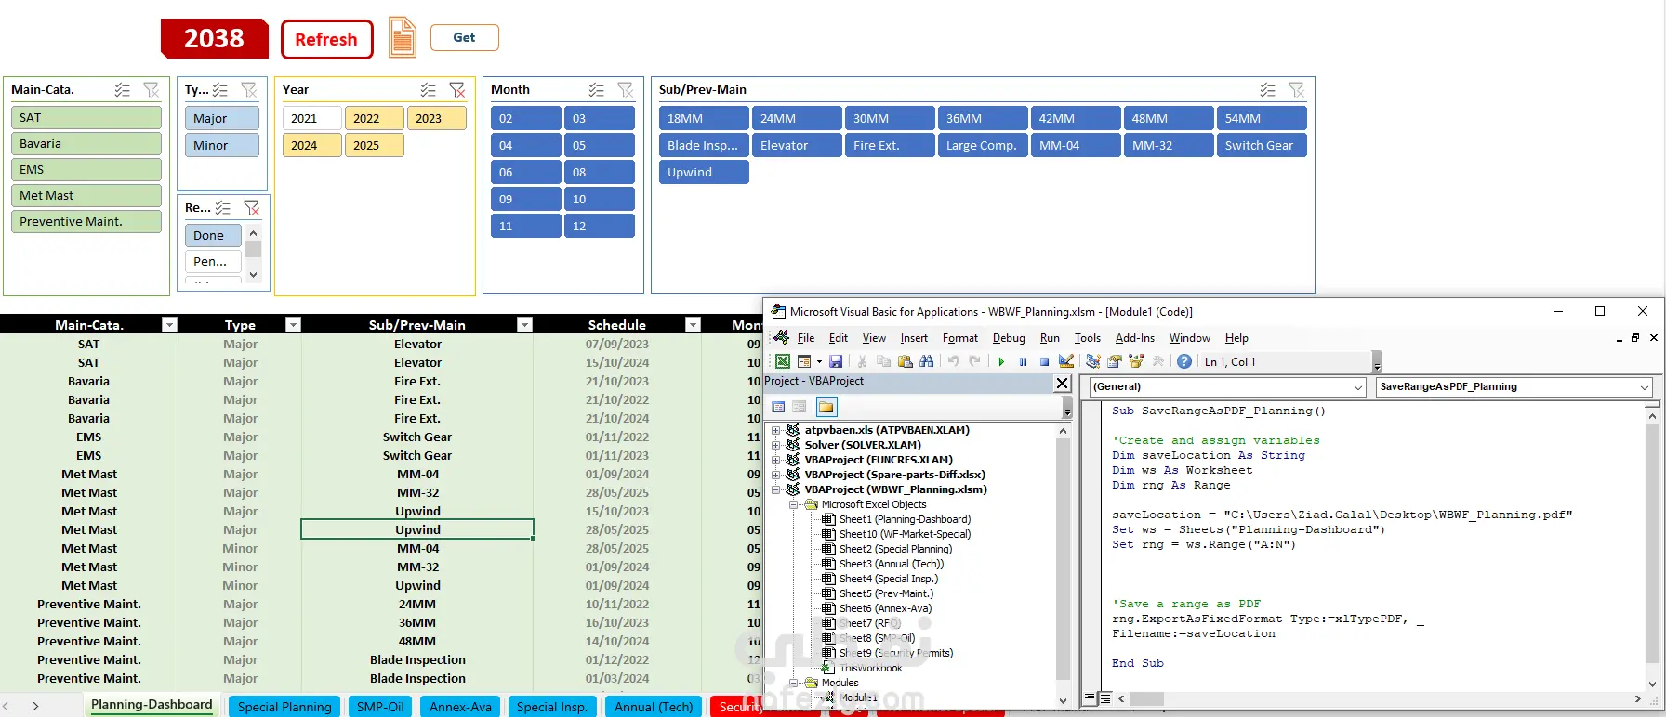
Task: Clear filter on the Year slicer
Action: 457,90
